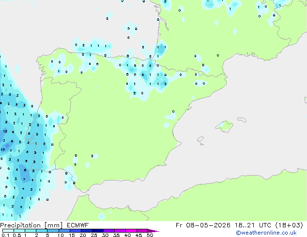307x237 pixels.
Task: Pick the 10–15 mm legend color swatch
Action: pyautogui.click(x=64, y=231)
